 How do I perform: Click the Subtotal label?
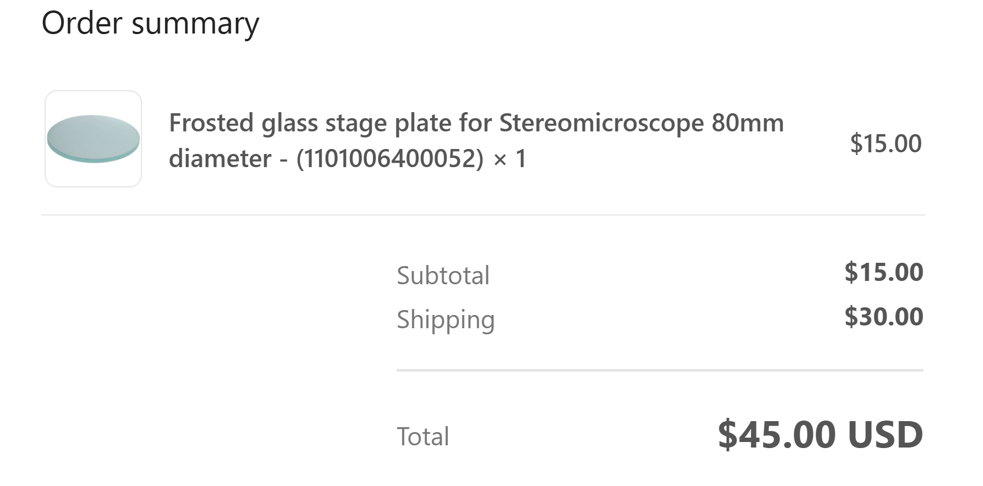click(x=443, y=275)
